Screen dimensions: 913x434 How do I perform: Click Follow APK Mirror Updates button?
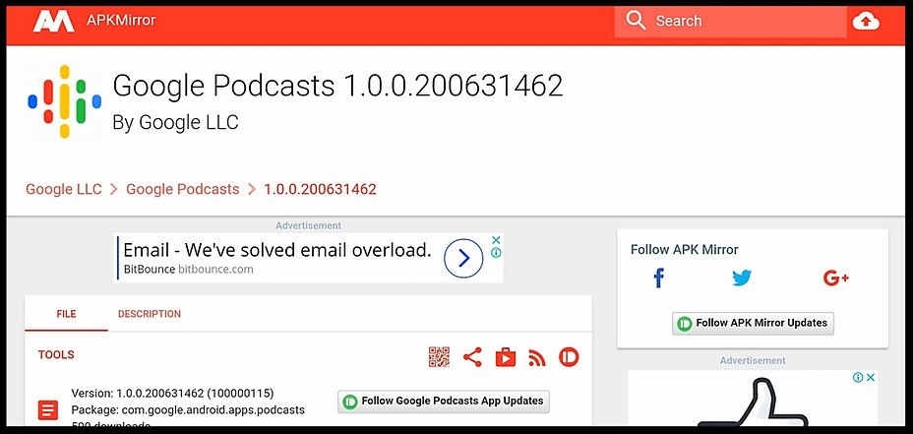pos(753,324)
